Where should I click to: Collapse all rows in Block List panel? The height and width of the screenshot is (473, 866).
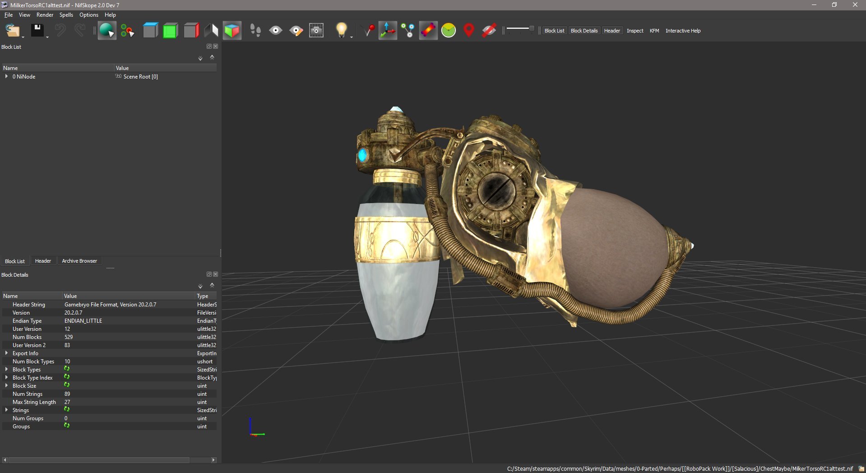[212, 57]
